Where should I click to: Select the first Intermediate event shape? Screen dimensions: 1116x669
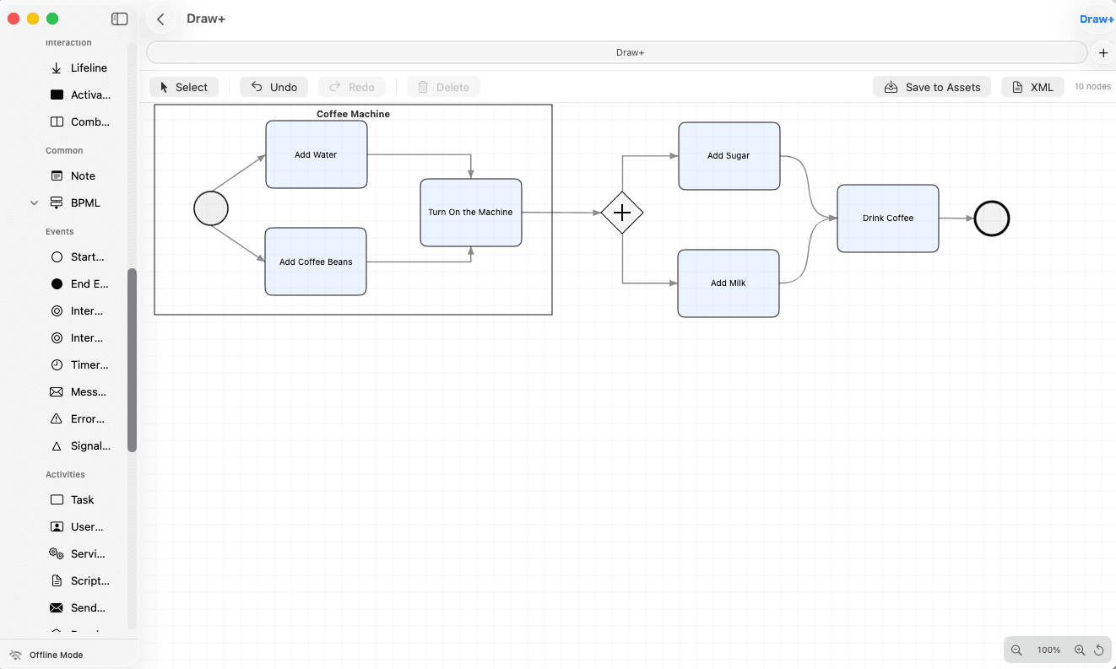78,310
